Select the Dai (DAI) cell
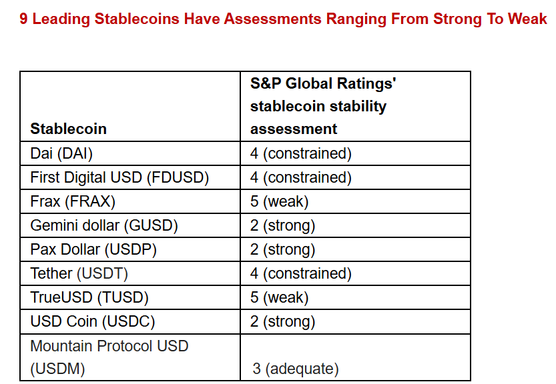The width and height of the screenshot is (556, 384). 61,153
